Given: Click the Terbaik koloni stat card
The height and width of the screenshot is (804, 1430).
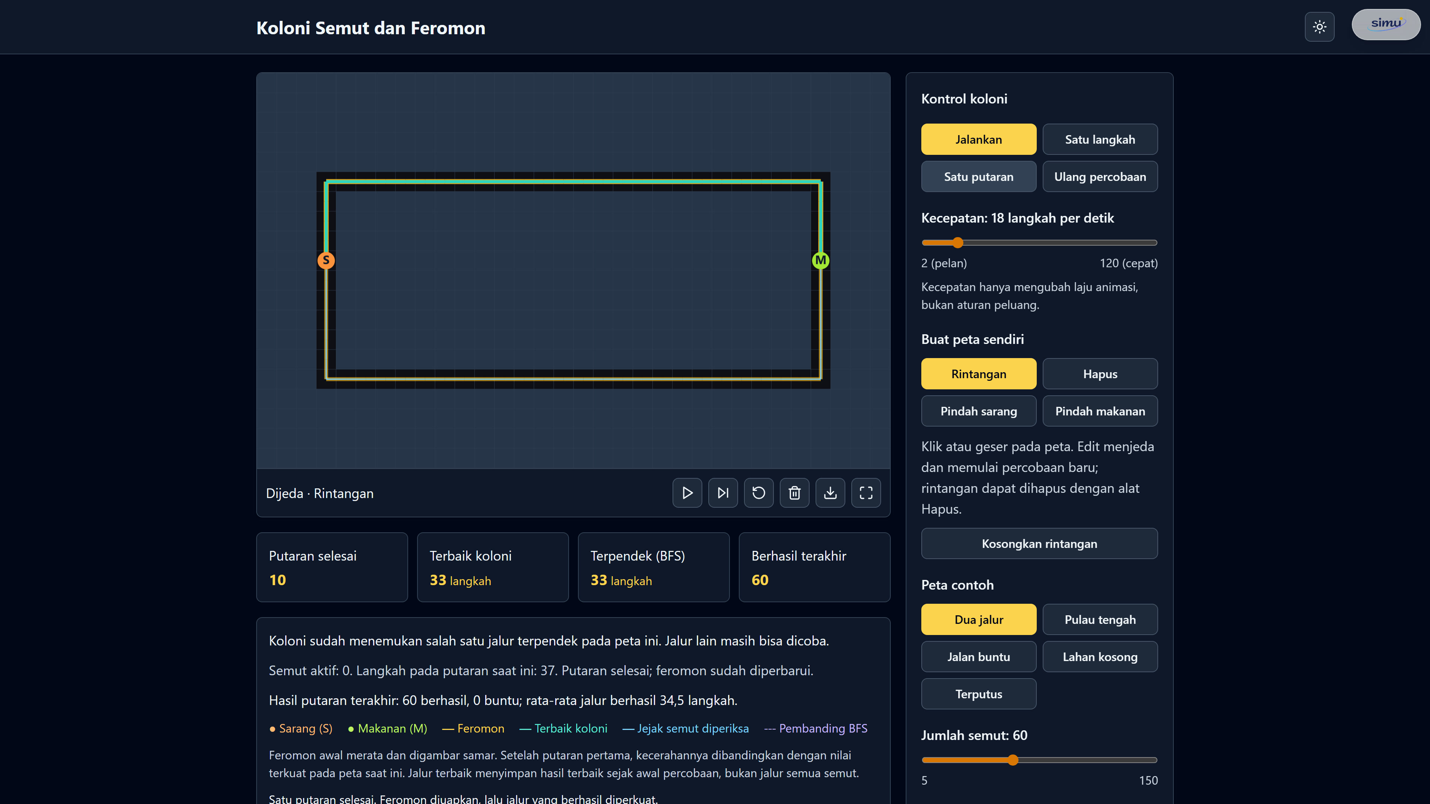Looking at the screenshot, I should [x=493, y=567].
